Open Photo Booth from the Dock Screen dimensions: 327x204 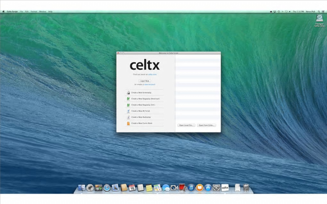[182, 188]
